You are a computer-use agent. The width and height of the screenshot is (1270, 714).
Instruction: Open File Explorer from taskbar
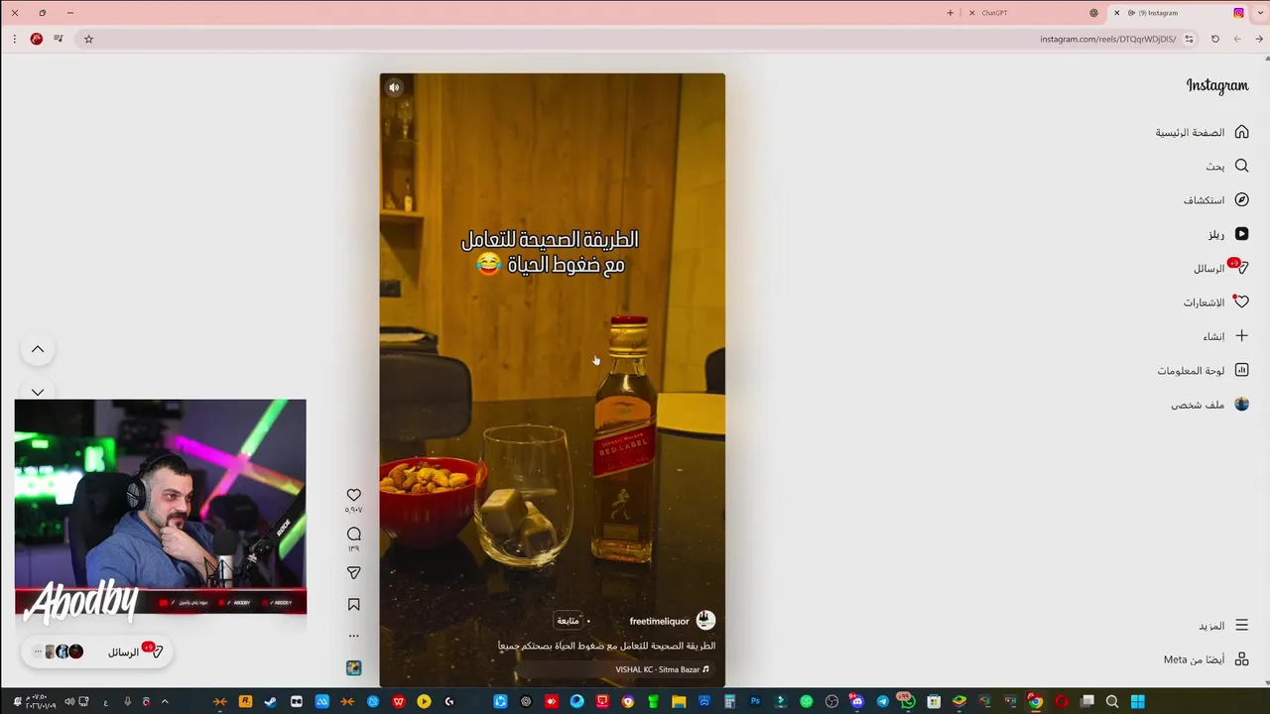[679, 702]
